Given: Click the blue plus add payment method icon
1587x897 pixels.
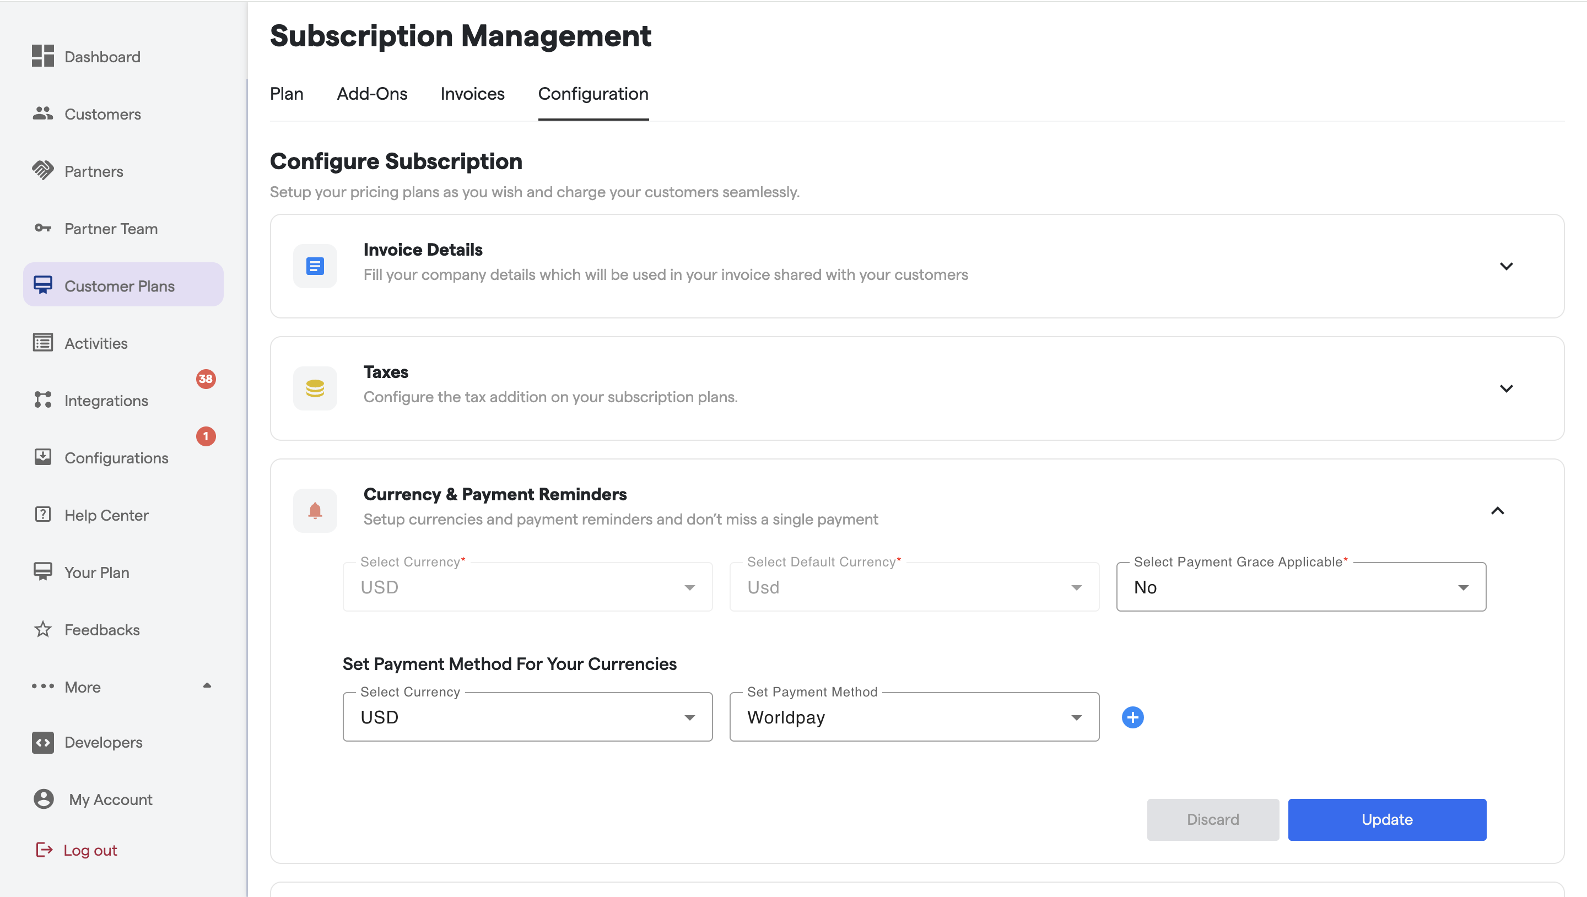Looking at the screenshot, I should pos(1132,717).
